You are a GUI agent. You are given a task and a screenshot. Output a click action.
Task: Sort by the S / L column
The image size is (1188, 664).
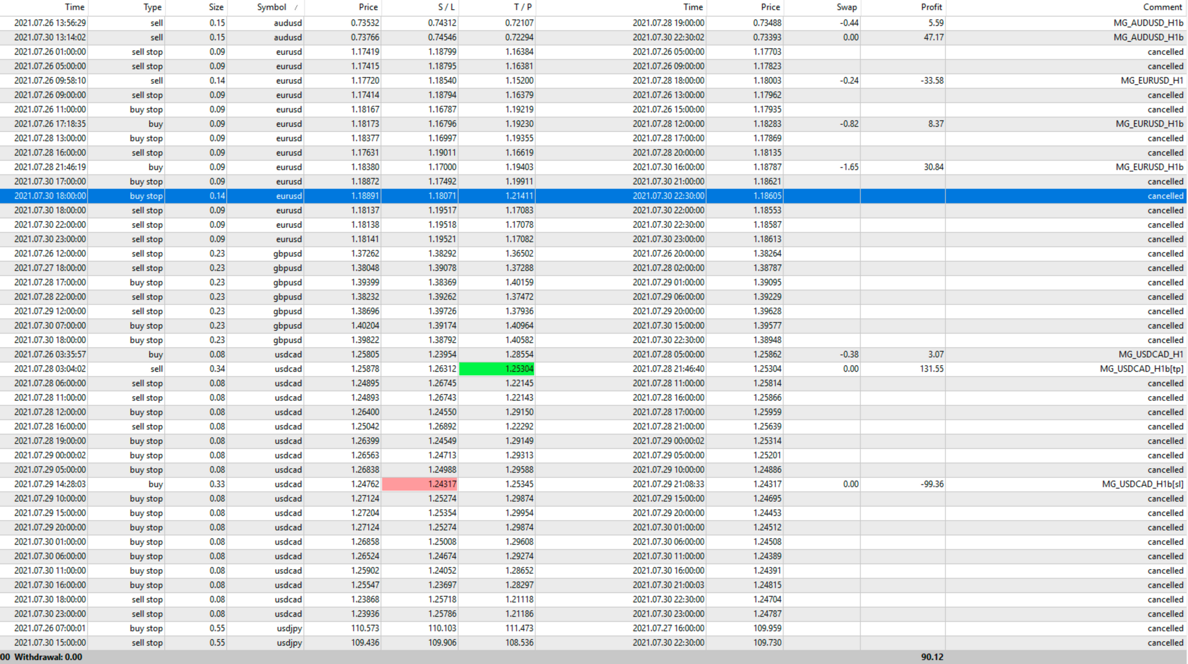click(x=446, y=7)
